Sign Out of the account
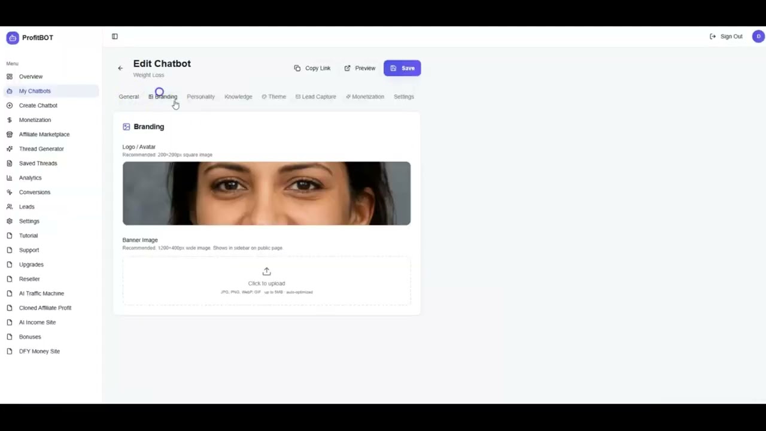The image size is (766, 431). point(726,37)
